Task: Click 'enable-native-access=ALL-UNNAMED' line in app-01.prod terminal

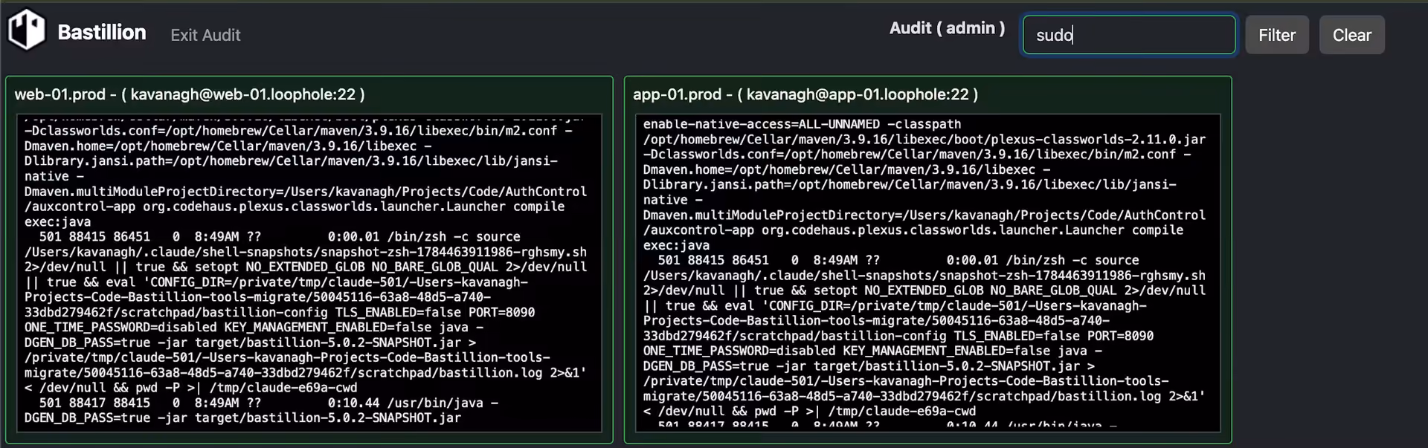Action: (802, 124)
